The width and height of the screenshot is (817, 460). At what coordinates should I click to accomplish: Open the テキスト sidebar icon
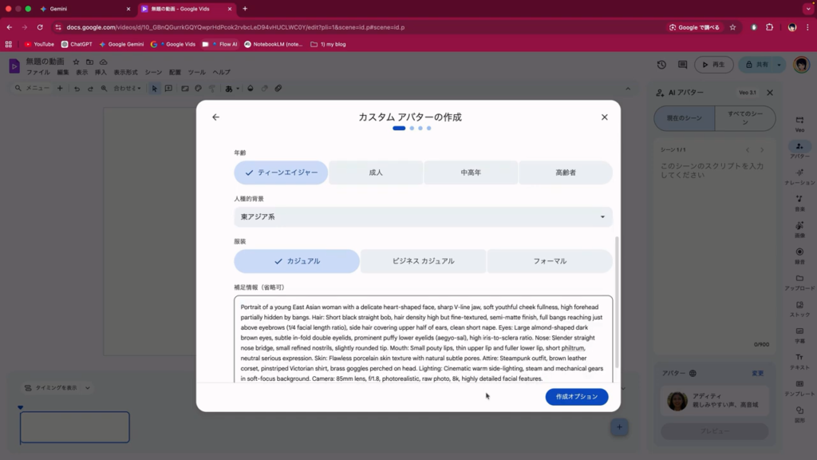tap(799, 360)
